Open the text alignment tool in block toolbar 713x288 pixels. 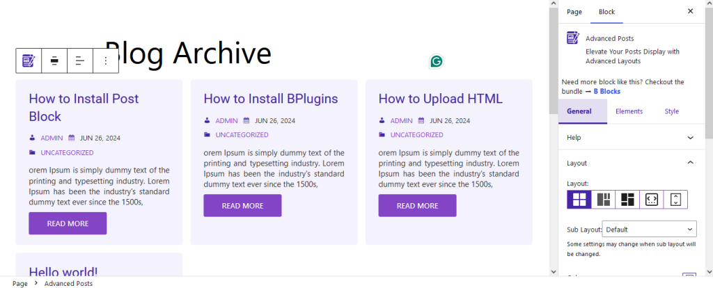[x=80, y=61]
